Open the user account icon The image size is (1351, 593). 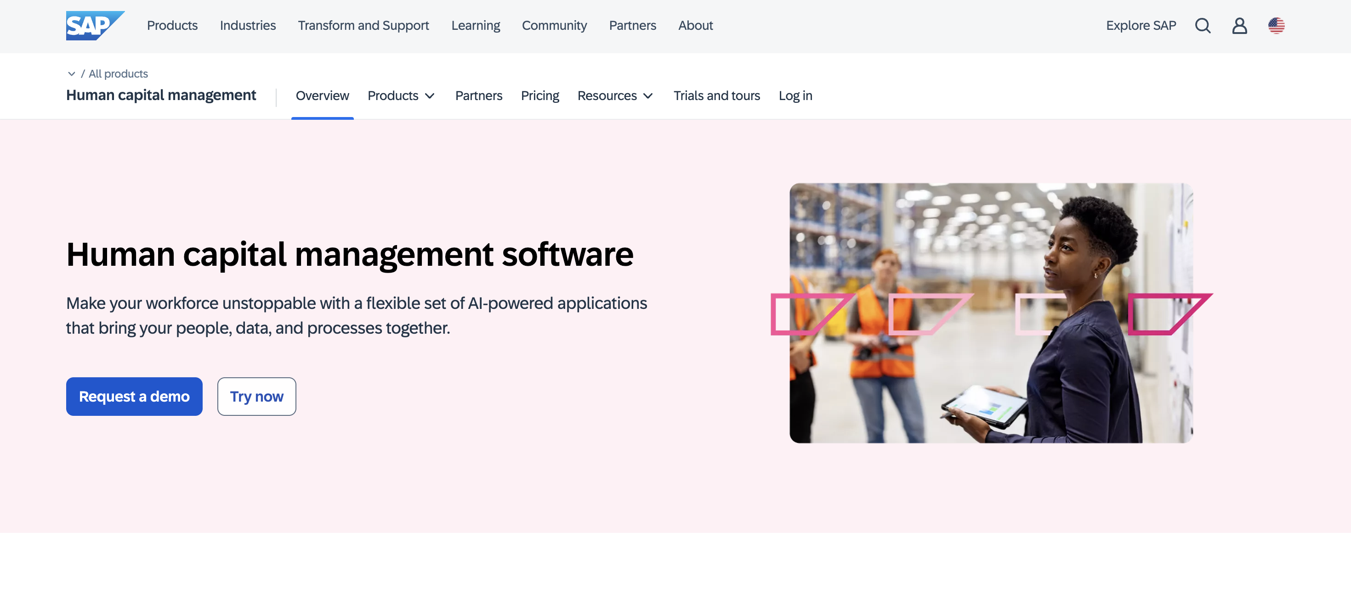1239,26
